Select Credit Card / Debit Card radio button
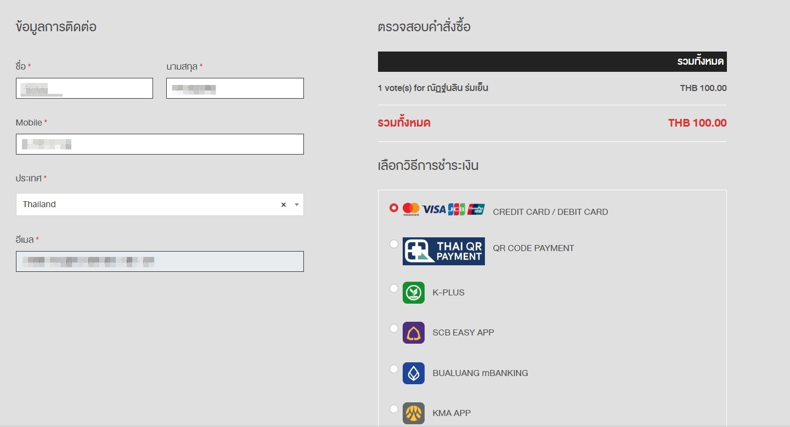 [x=393, y=208]
